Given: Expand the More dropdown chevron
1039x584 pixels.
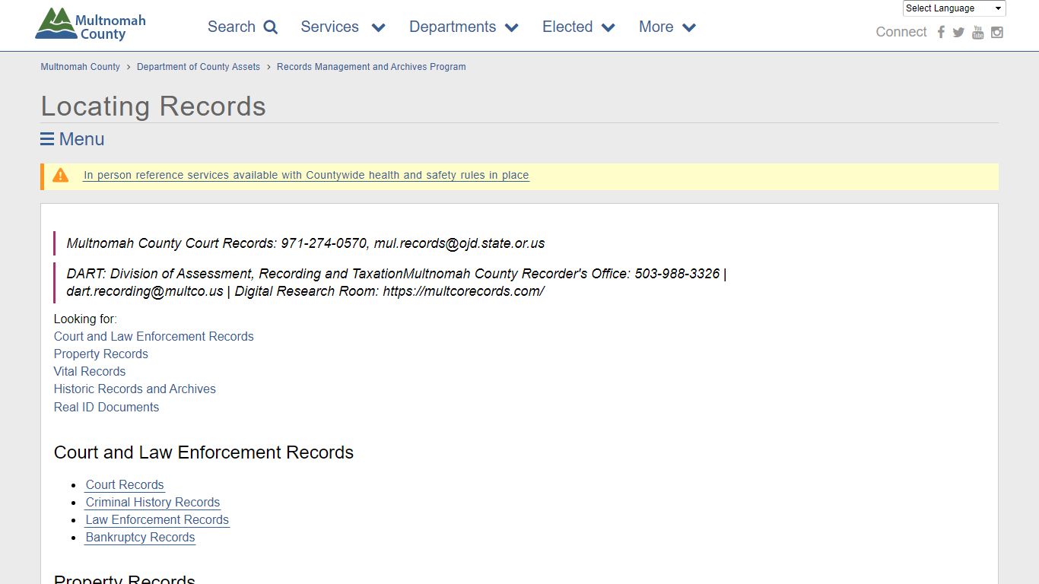Looking at the screenshot, I should click(689, 28).
